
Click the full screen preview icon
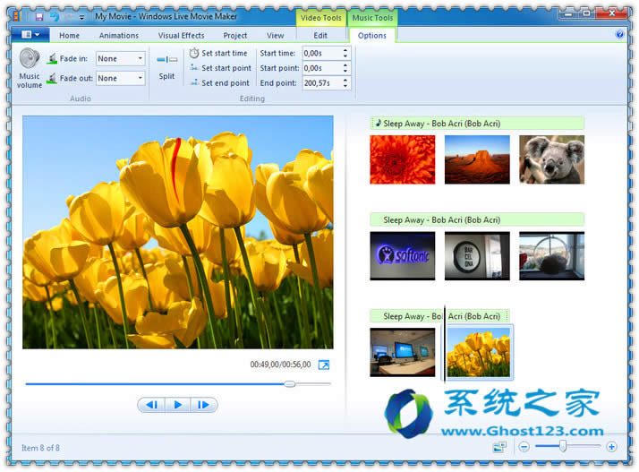(x=324, y=365)
